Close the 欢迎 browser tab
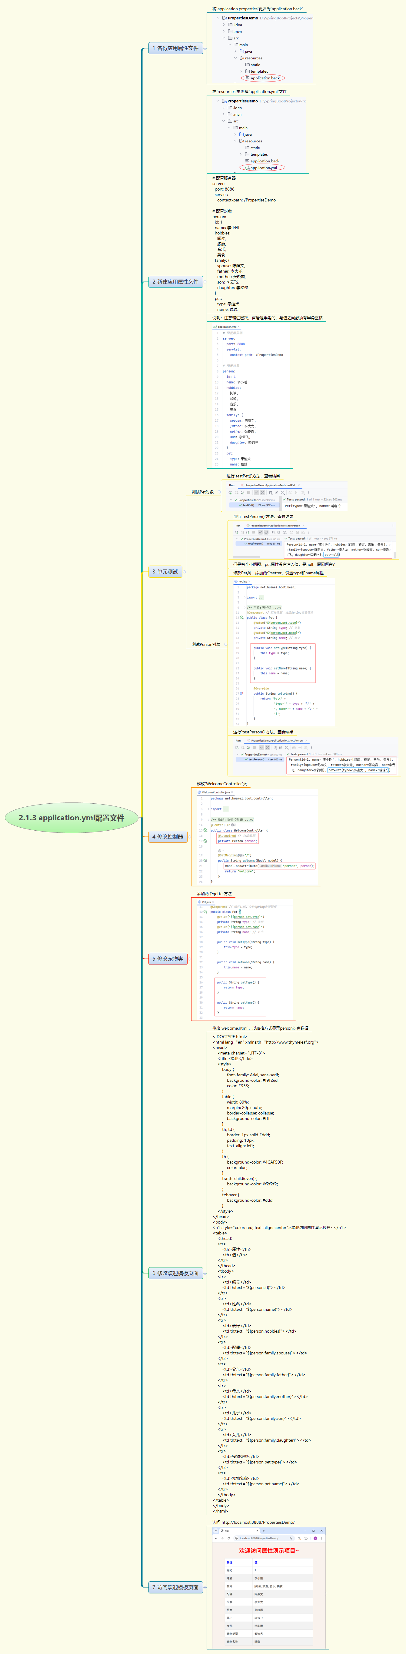This screenshot has width=406, height=1654. point(257,1531)
